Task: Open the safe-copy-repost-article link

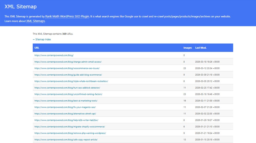Action: tap(66, 140)
